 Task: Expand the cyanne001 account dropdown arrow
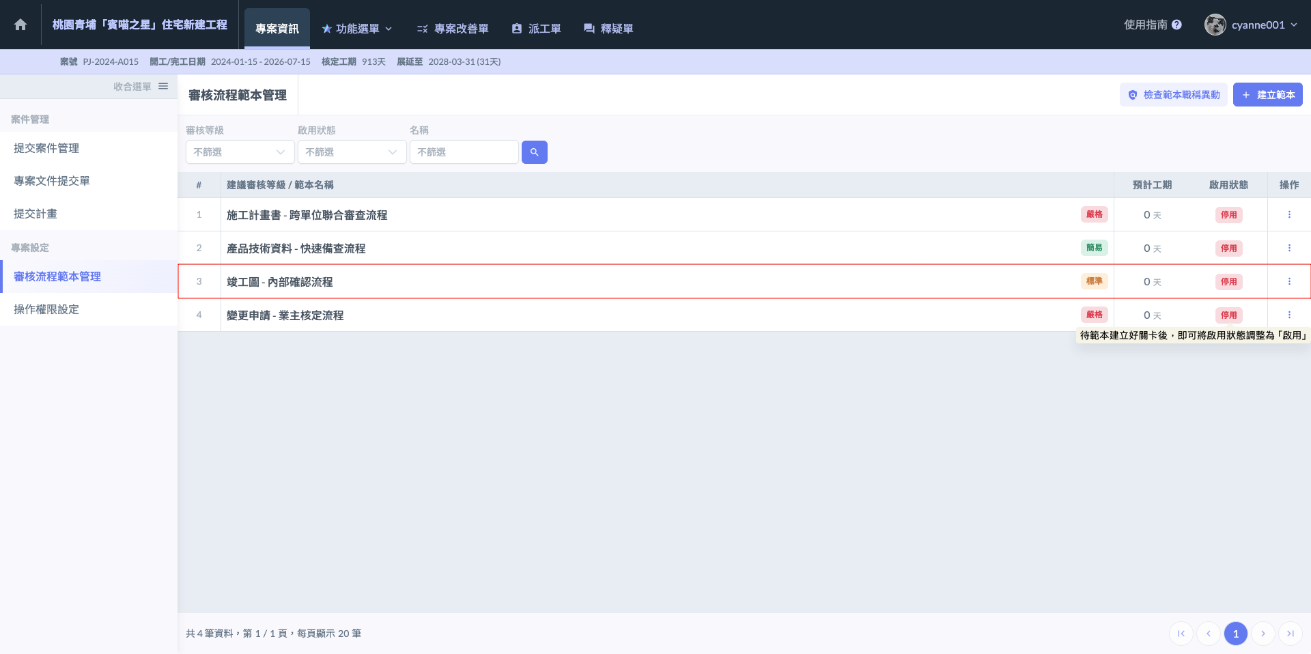pyautogui.click(x=1294, y=25)
